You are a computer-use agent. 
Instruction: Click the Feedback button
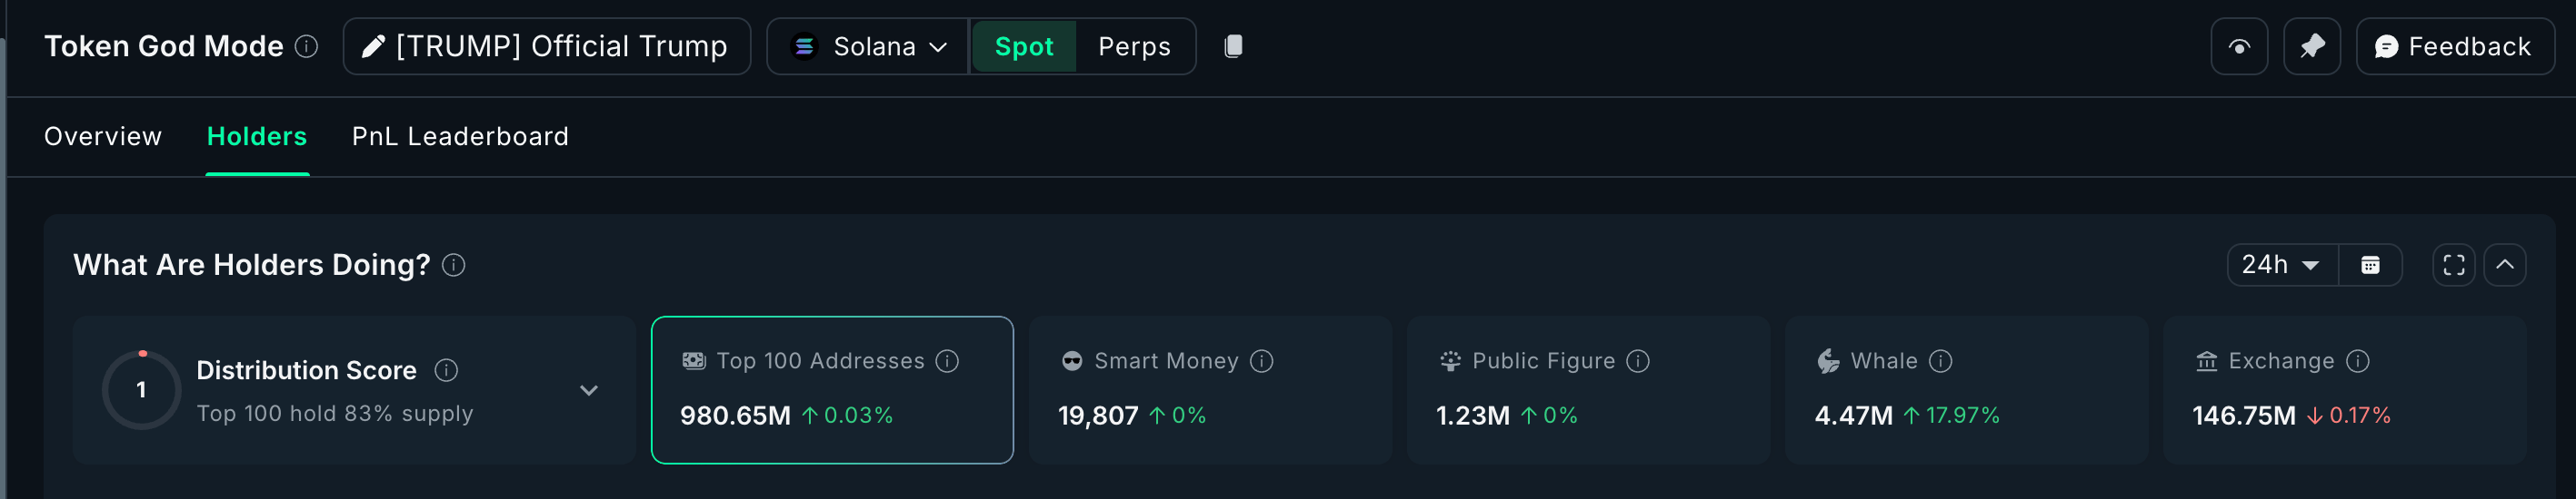coord(2454,46)
